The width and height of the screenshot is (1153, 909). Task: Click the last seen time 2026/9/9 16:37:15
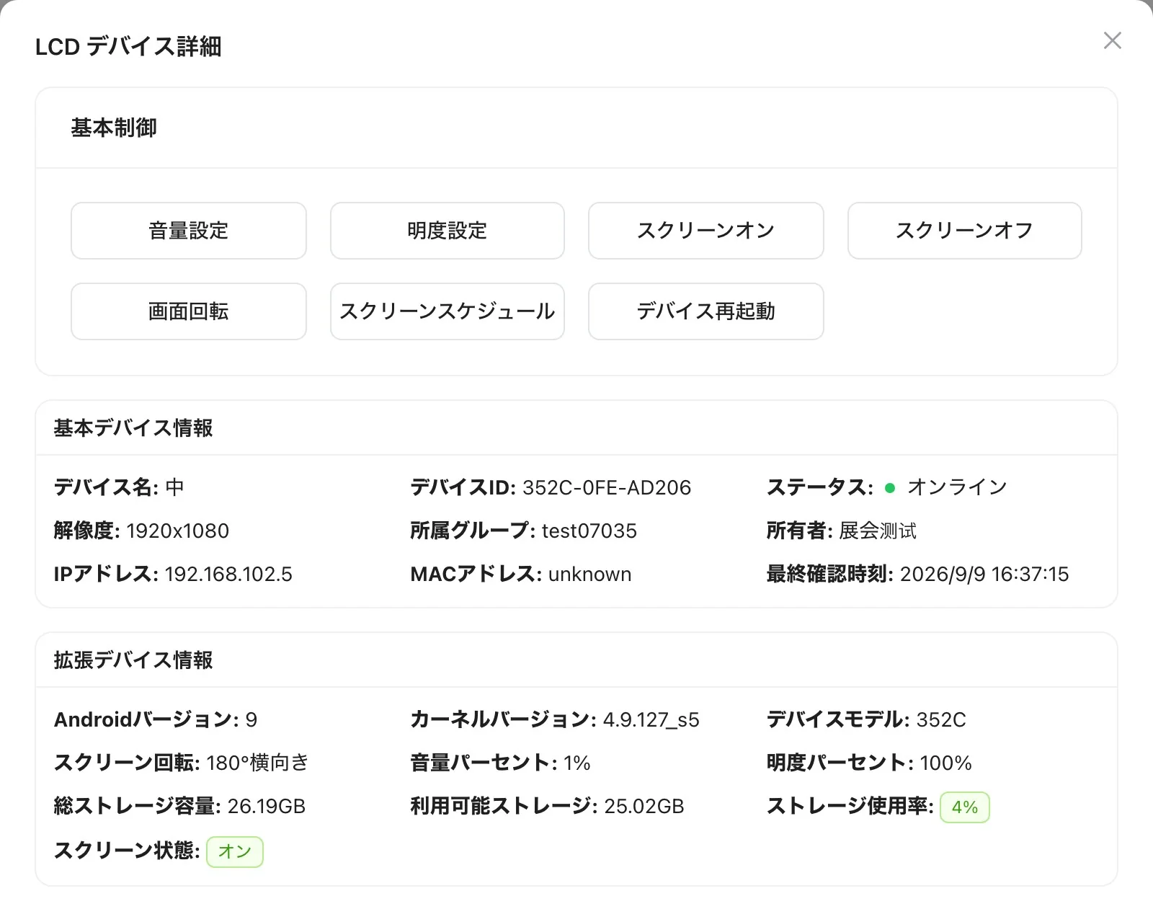point(984,575)
